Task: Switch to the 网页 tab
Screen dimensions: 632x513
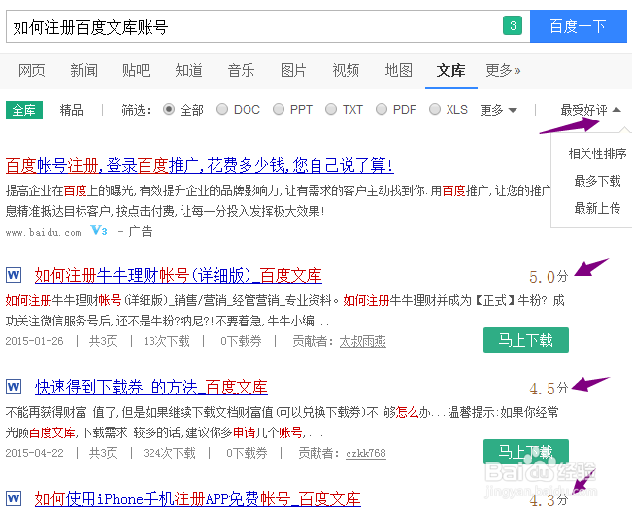Action: pyautogui.click(x=31, y=71)
